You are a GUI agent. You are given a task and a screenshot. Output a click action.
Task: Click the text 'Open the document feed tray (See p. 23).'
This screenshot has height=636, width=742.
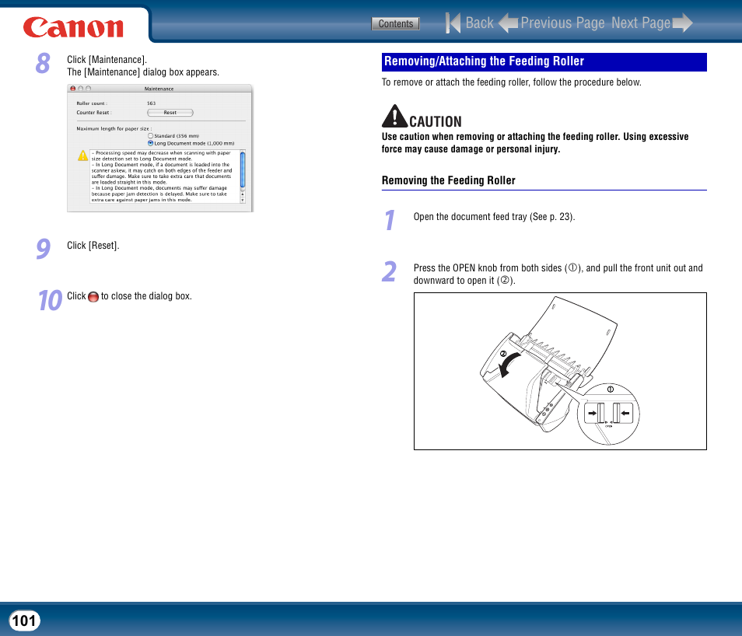tap(494, 217)
